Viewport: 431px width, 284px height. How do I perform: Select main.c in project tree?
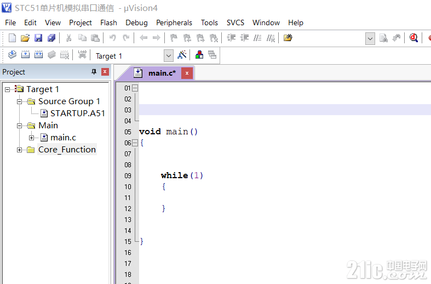pos(63,138)
